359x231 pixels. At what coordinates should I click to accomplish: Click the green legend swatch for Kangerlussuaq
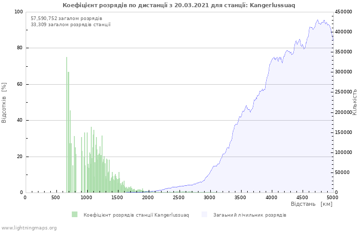coord(75,215)
